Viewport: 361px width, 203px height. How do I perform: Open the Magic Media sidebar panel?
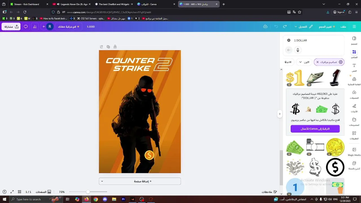click(354, 151)
